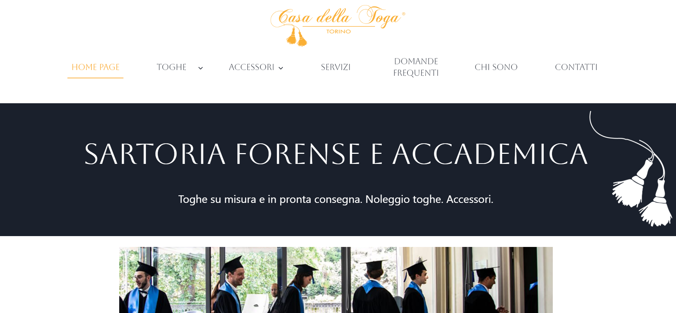Expand the Toghe dropdown chevron
676x313 pixels.
201,68
